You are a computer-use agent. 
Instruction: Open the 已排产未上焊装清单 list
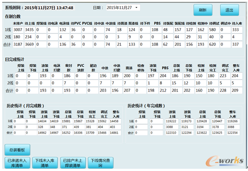coord(73,163)
